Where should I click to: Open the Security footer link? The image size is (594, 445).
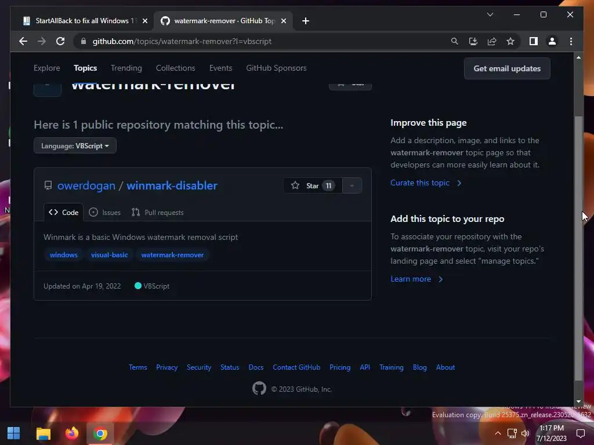click(x=199, y=367)
